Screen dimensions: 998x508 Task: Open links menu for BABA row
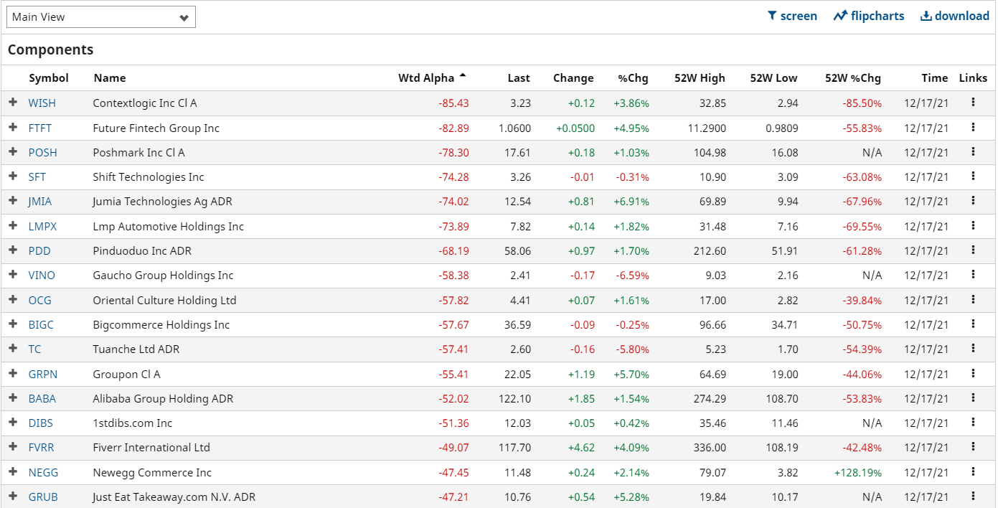point(973,398)
